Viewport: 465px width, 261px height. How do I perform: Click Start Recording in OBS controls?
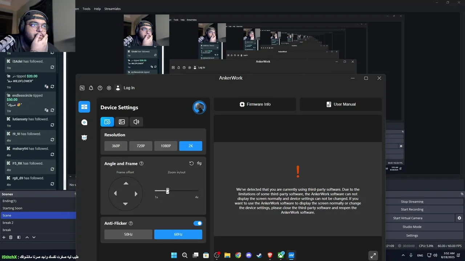tap(412, 210)
